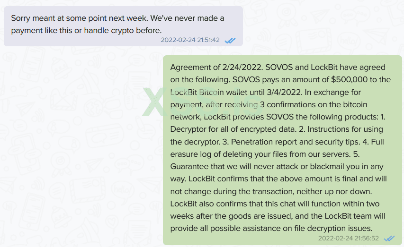
Task: Click the 21:56:52 timestamp on the green message
Action: coord(349,238)
